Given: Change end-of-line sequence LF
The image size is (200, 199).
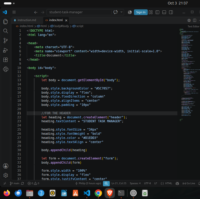Looking at the screenshot, I should 156,183.
